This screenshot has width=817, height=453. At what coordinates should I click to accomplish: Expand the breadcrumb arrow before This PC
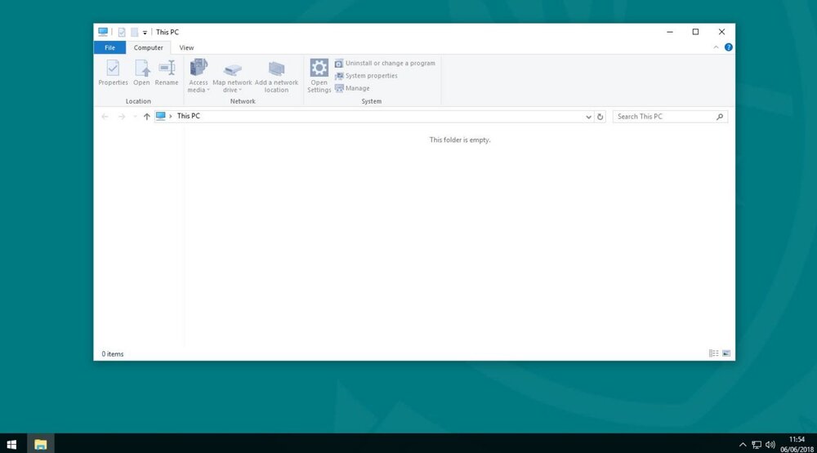[171, 116]
